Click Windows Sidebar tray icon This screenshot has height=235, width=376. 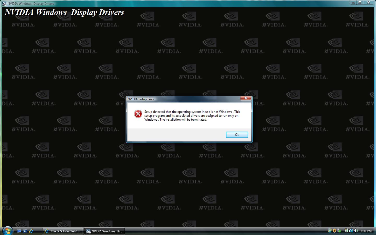pyautogui.click(x=330, y=231)
